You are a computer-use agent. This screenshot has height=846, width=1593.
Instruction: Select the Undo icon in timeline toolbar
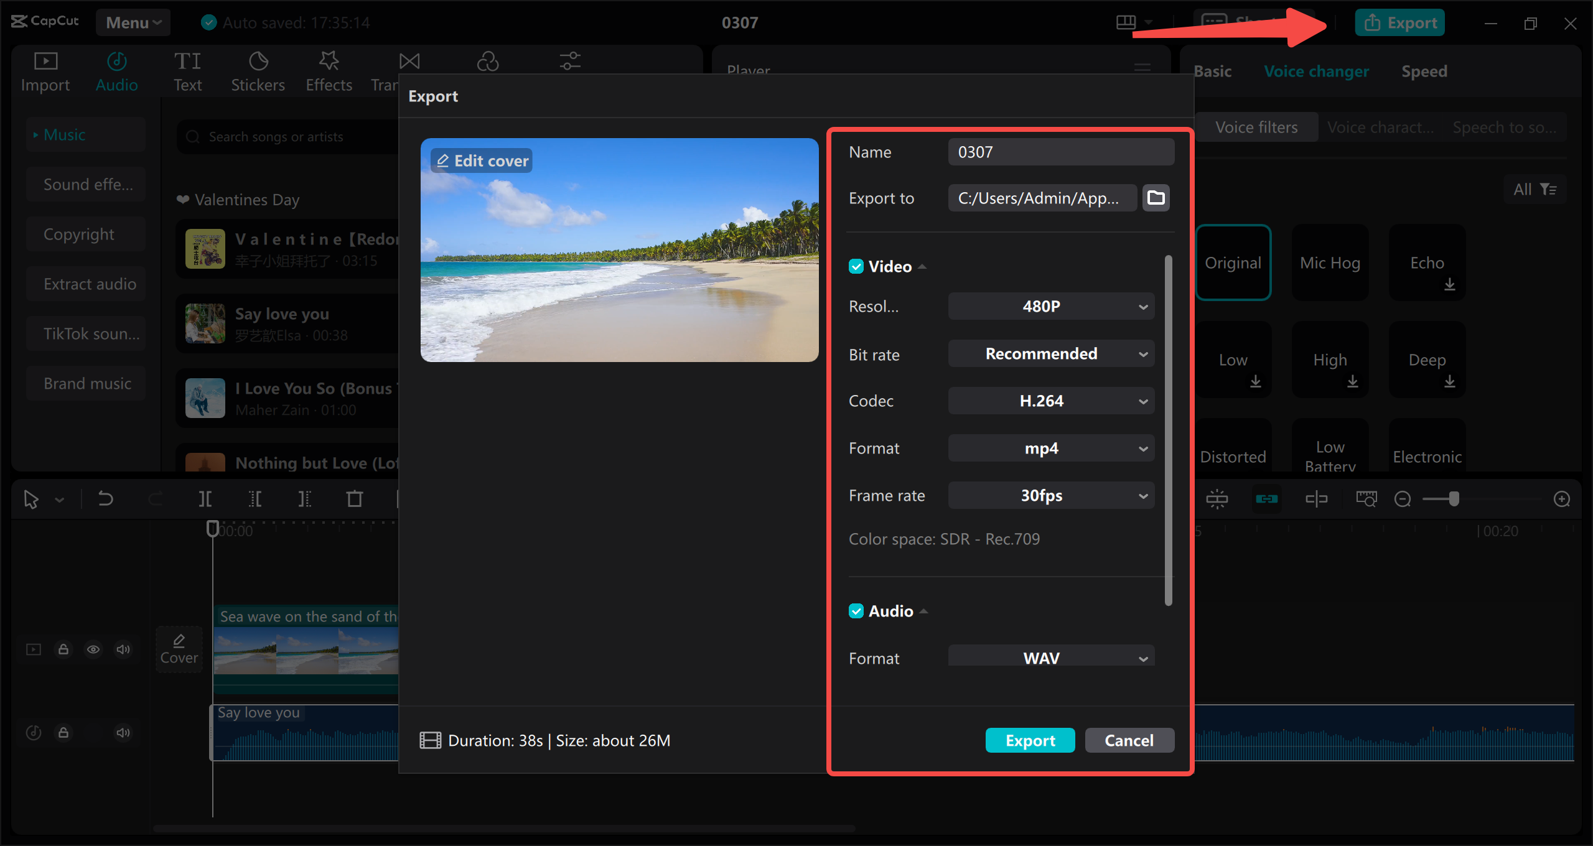[106, 498]
